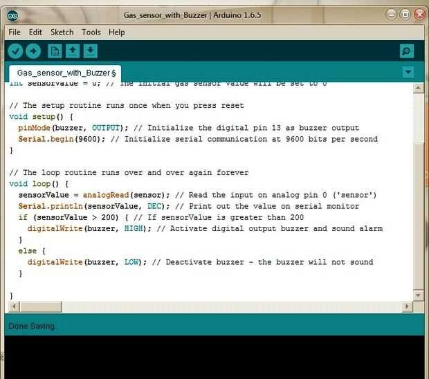Upload the sketch with the arrow button
Viewport: 429px width, 379px height.
click(x=33, y=51)
